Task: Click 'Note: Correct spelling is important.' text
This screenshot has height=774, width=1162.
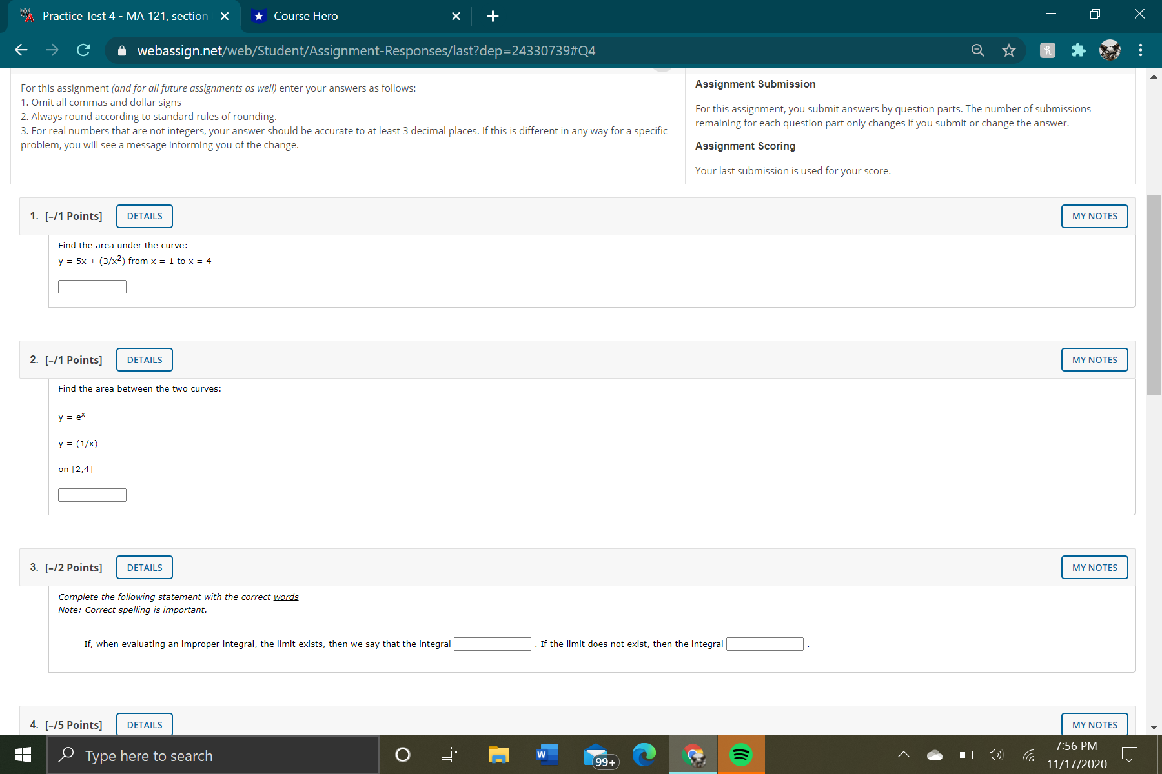Action: tap(132, 610)
